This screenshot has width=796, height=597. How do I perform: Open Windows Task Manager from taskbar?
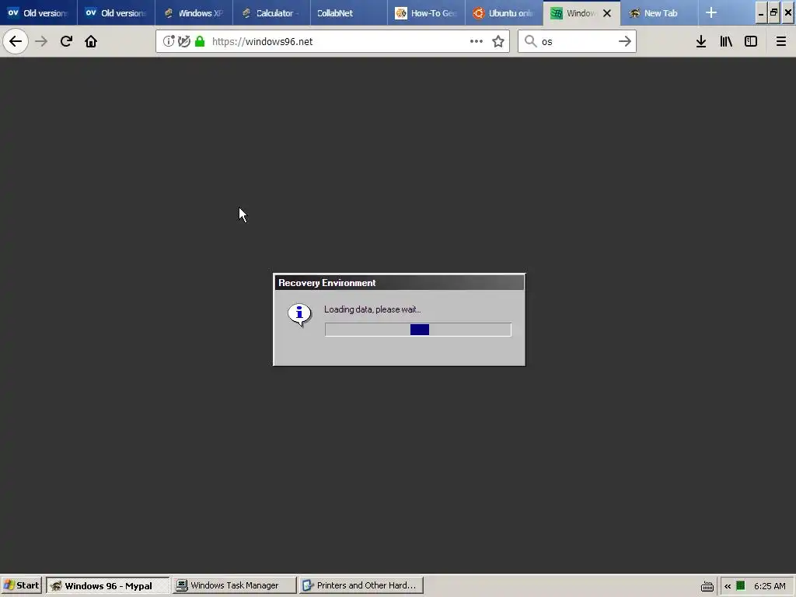pyautogui.click(x=234, y=585)
